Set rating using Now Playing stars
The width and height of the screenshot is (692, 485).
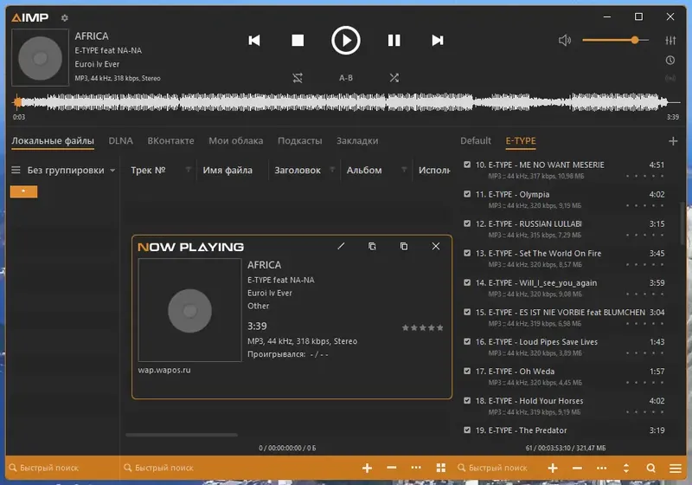(422, 327)
